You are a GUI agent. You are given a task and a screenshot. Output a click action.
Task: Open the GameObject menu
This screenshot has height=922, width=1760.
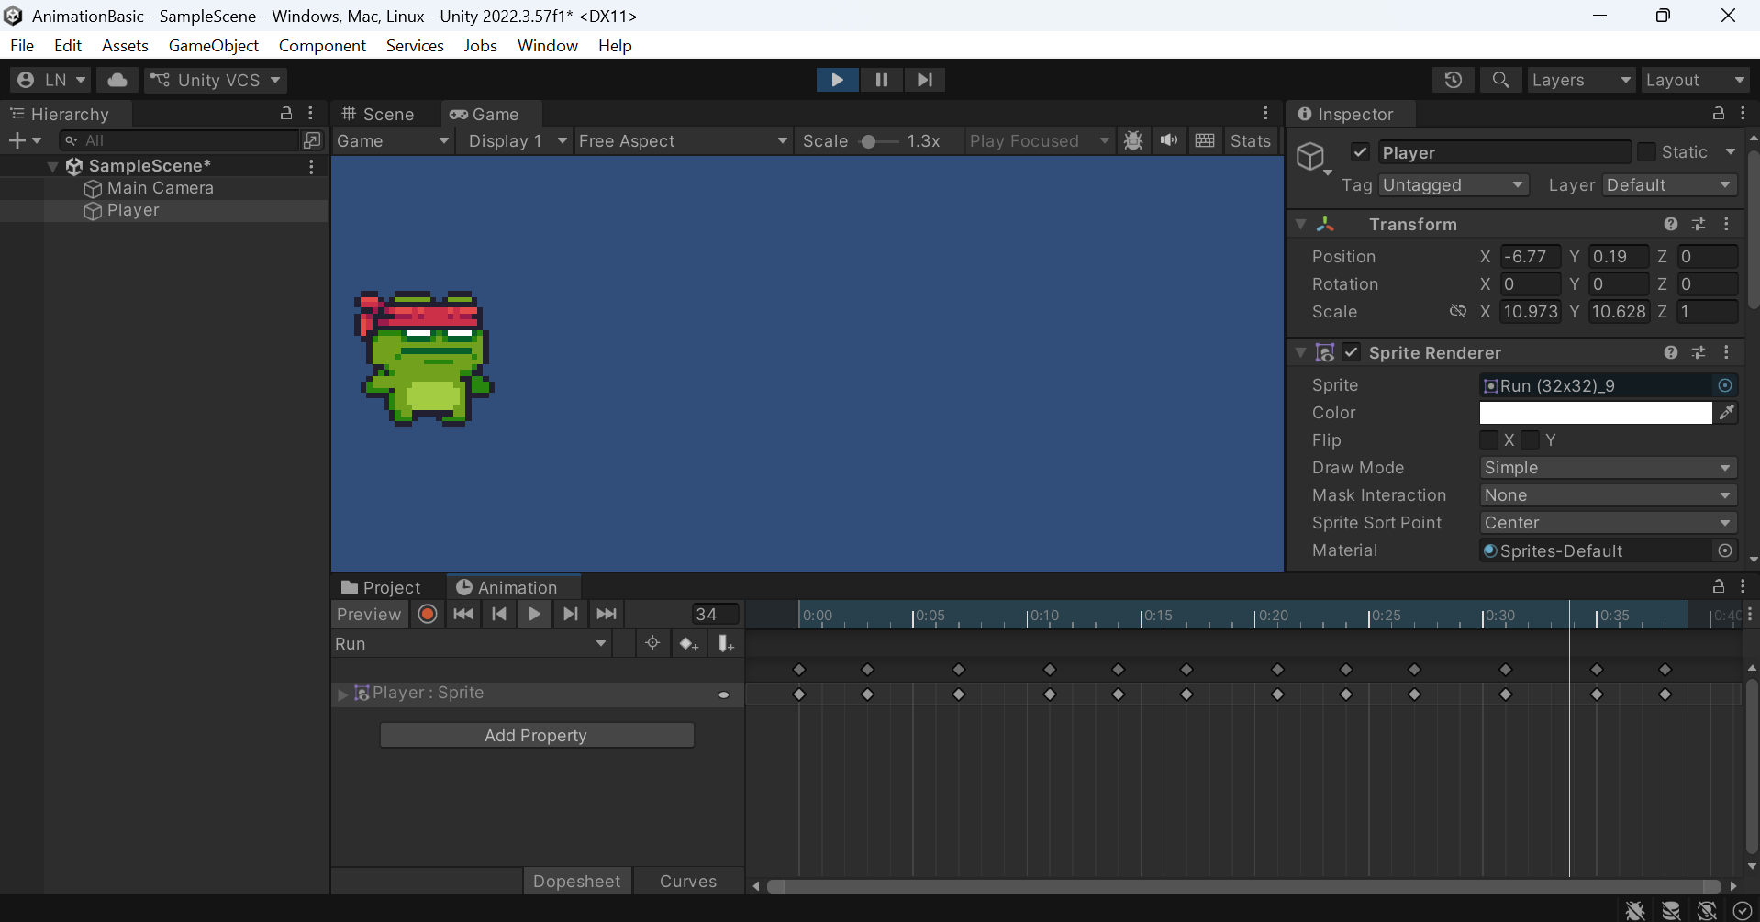[214, 45]
